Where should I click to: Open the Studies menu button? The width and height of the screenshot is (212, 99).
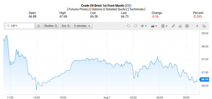(51, 26)
